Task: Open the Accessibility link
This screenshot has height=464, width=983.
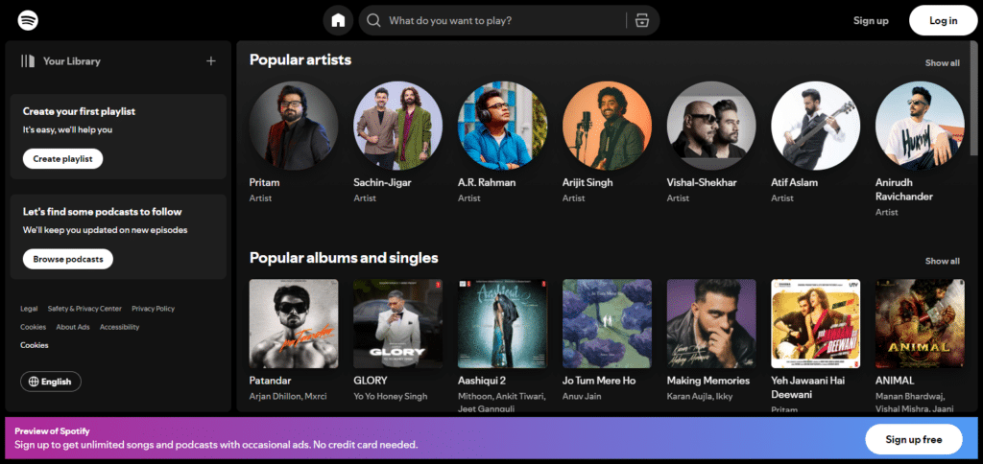Action: 119,327
